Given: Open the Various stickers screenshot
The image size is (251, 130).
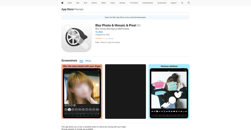Looking at the screenshot, I should coord(169,91).
